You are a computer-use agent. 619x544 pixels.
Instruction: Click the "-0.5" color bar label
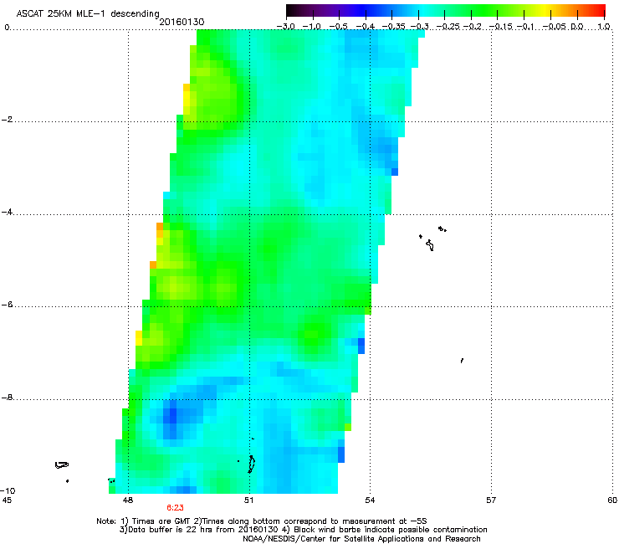[x=338, y=27]
